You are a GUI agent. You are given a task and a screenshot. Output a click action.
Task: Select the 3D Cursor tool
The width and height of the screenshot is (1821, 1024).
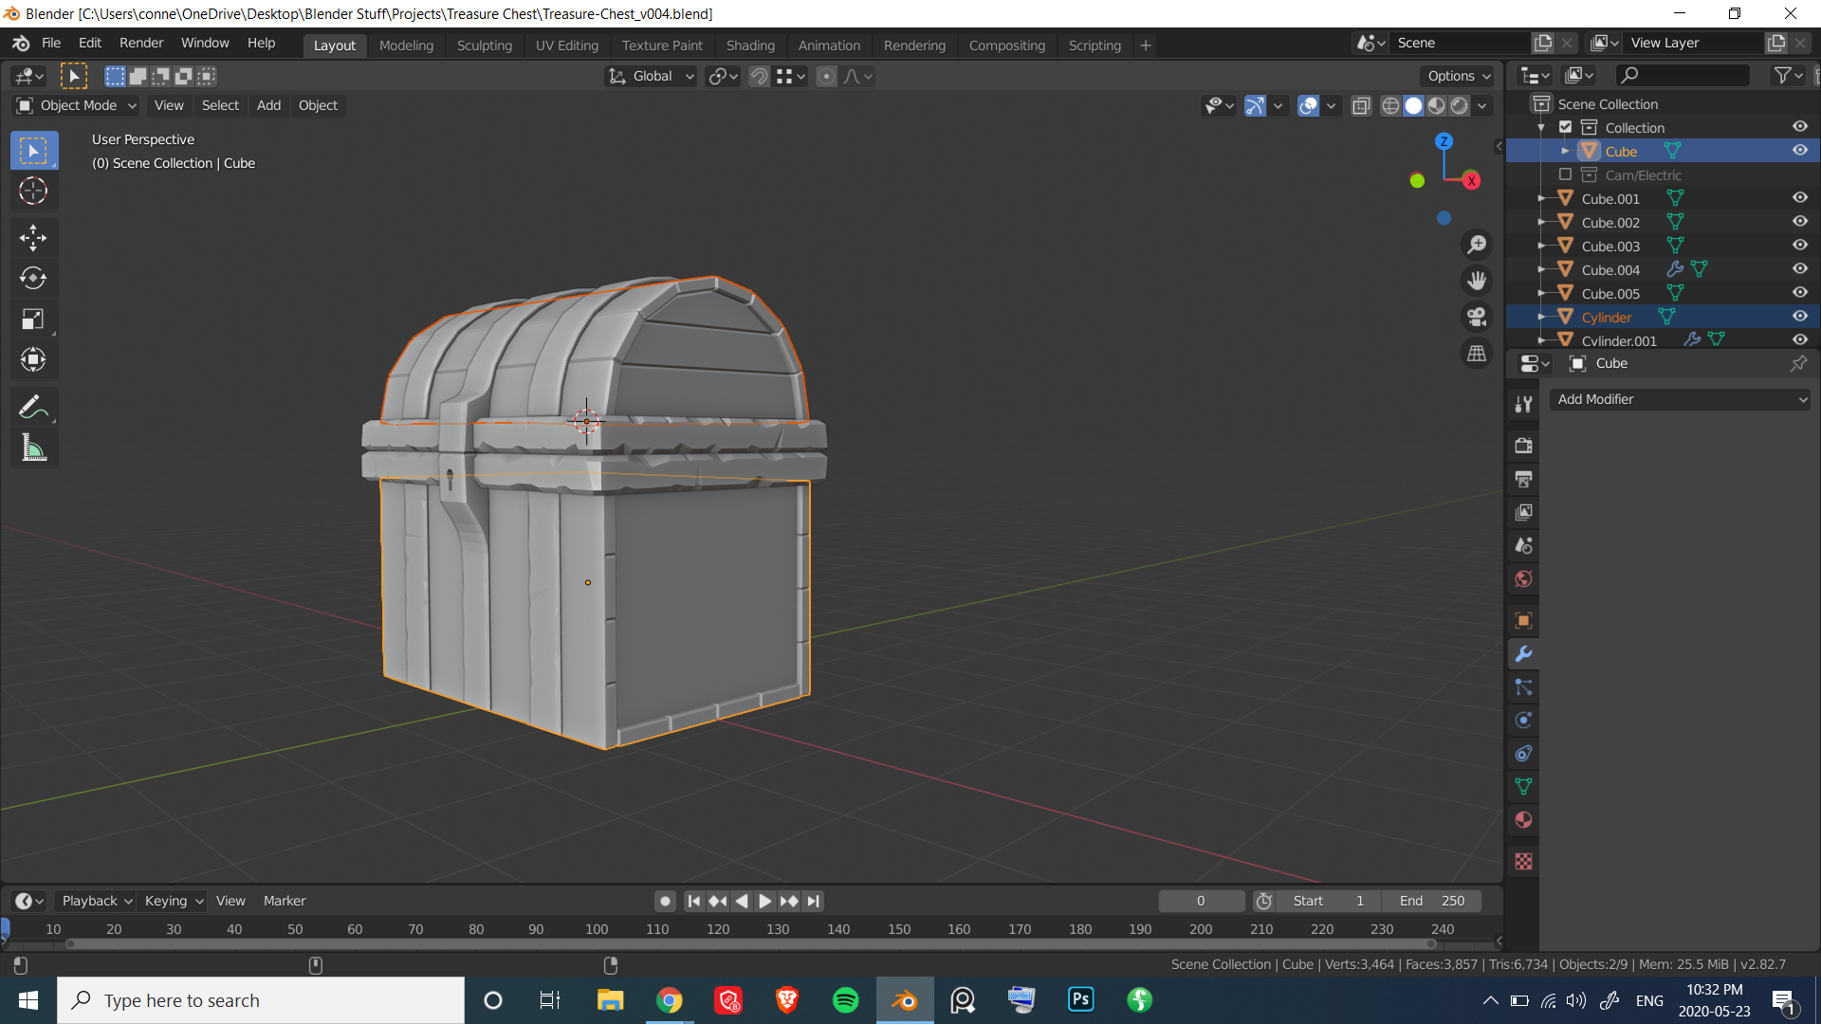point(33,192)
